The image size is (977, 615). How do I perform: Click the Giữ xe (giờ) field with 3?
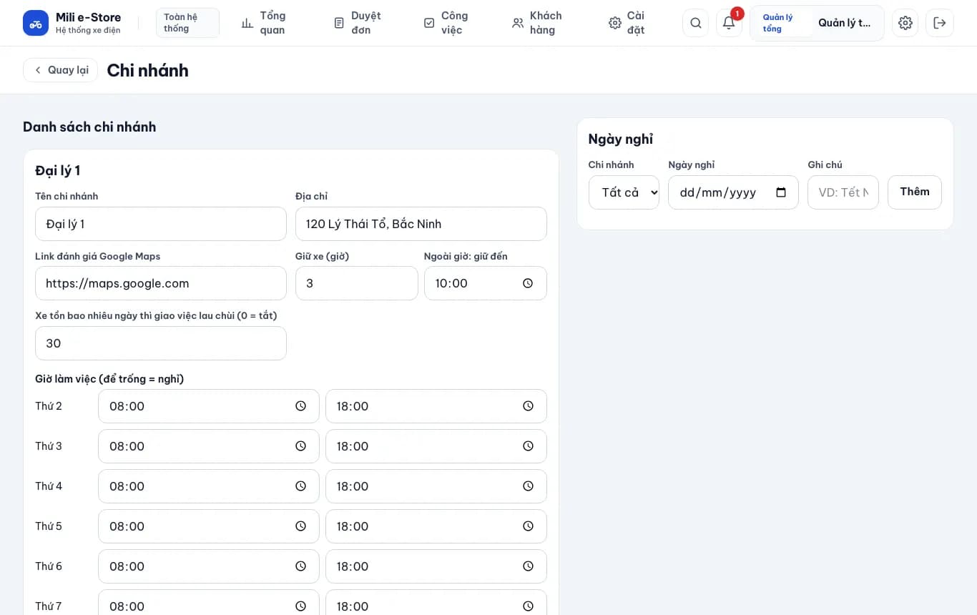coord(357,283)
